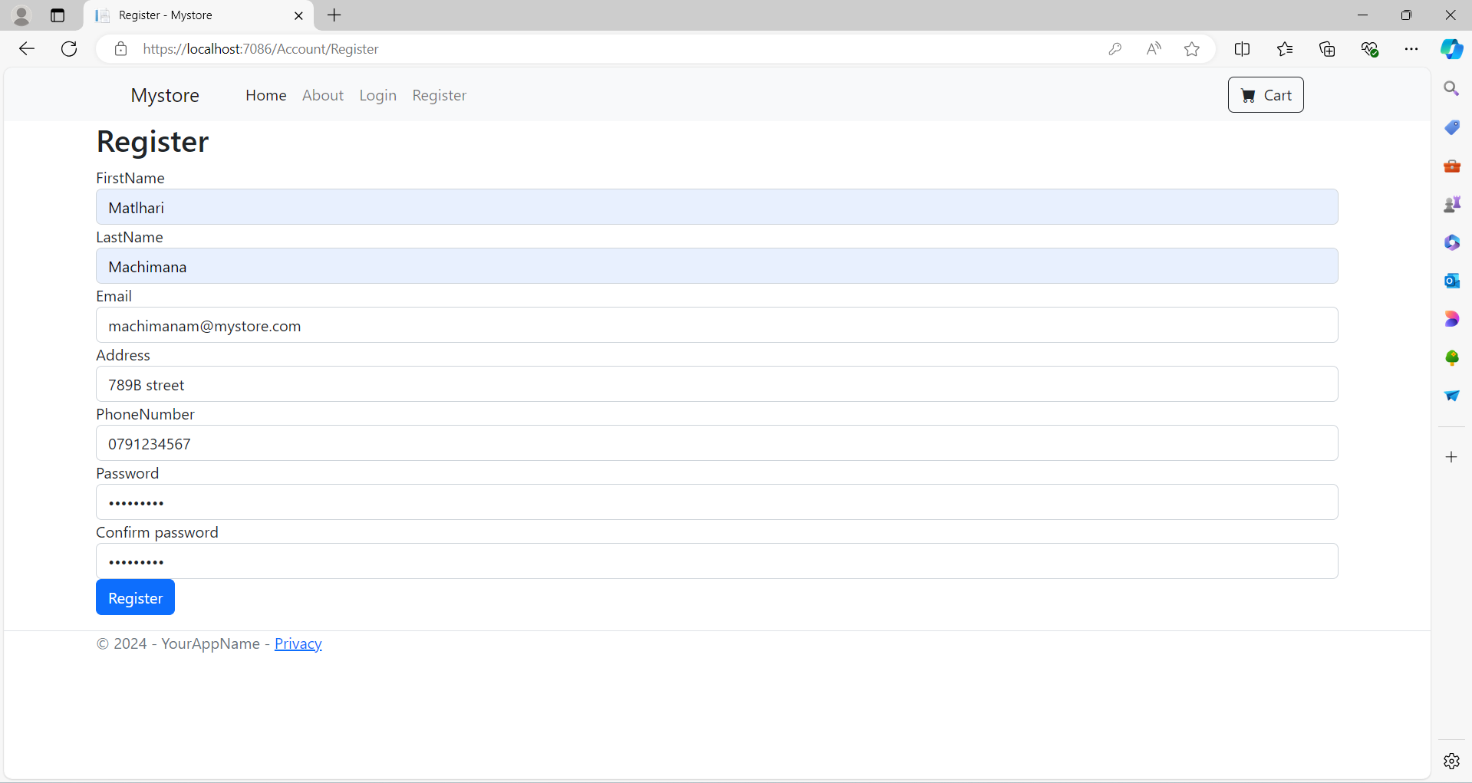Open sidebar Shopping tag icon
Image resolution: width=1472 pixels, height=783 pixels.
coord(1451,127)
